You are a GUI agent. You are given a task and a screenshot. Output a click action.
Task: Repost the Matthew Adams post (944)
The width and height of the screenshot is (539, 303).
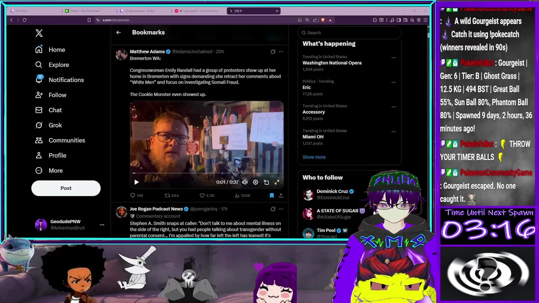pos(171,195)
